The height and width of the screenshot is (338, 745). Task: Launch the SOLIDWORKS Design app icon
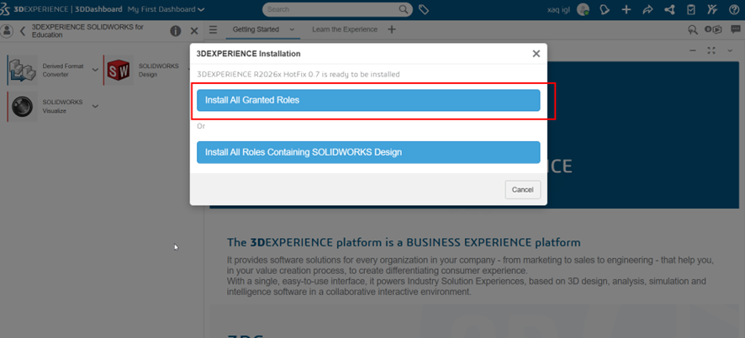click(119, 70)
